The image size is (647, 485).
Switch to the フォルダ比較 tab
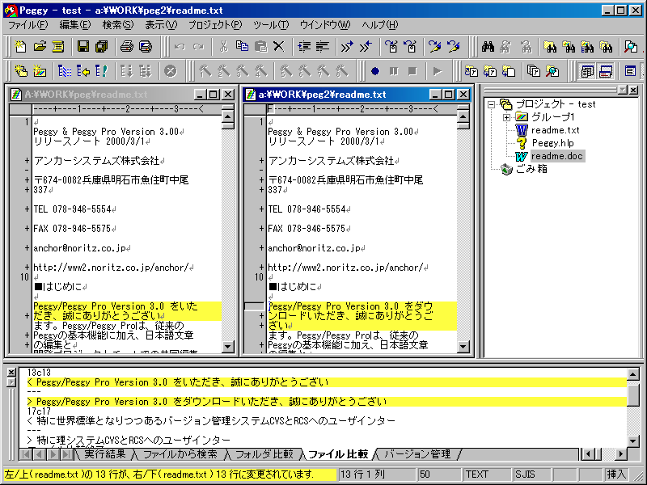(264, 454)
